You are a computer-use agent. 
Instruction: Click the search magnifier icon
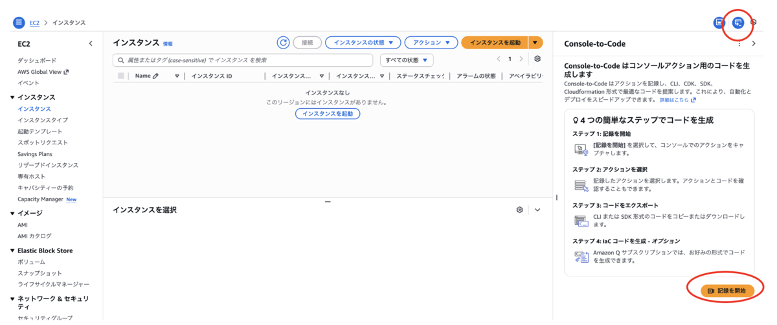click(120, 60)
